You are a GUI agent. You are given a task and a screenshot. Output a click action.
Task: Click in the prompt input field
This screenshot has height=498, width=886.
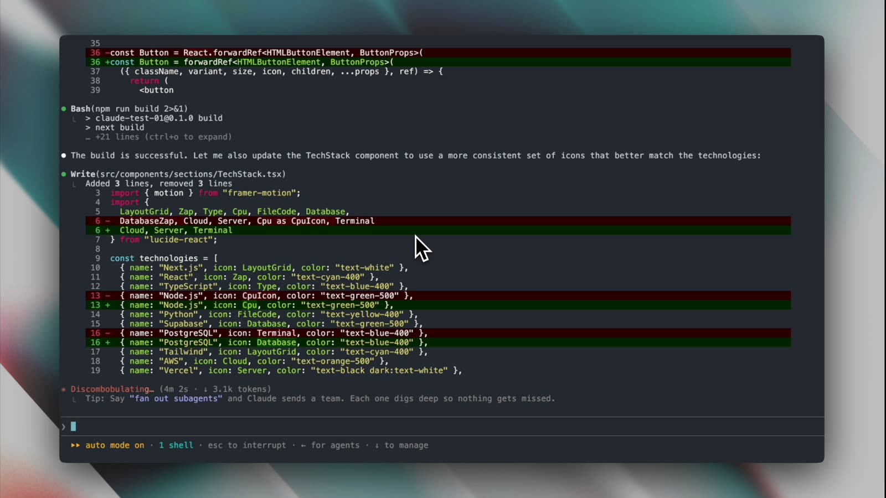(443, 427)
